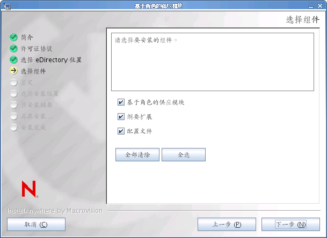Click the red Novell N logo
The height and width of the screenshot is (238, 327).
pyautogui.click(x=30, y=189)
